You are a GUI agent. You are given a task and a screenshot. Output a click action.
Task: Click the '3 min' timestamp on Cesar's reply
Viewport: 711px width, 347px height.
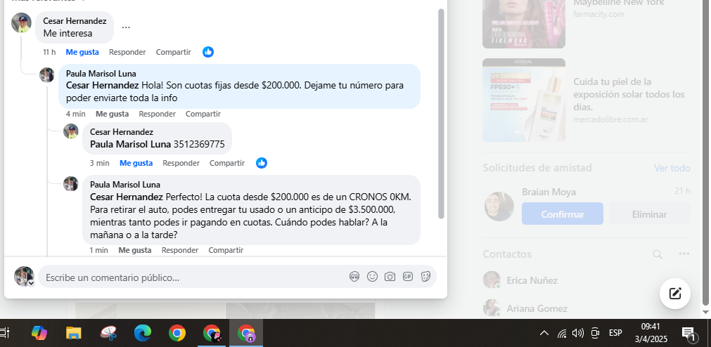pos(99,163)
